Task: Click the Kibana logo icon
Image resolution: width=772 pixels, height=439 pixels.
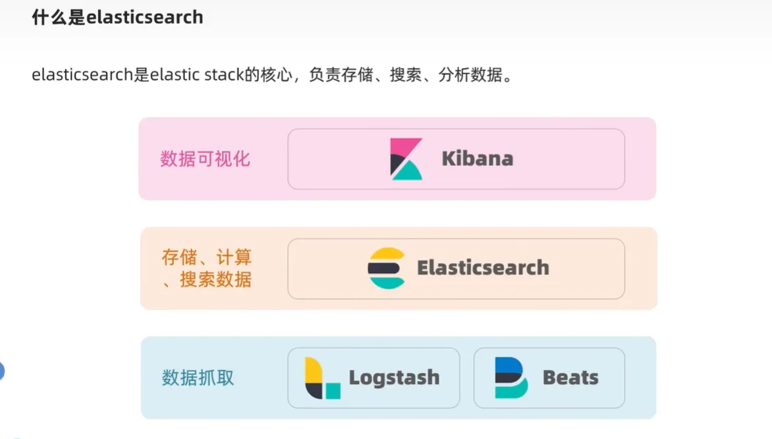Action: (x=406, y=159)
